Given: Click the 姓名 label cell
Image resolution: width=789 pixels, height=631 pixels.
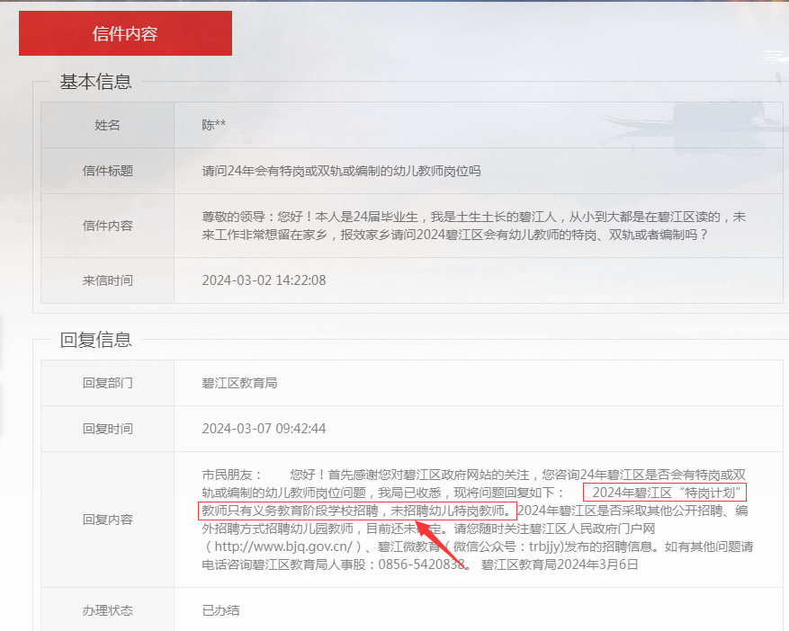Looking at the screenshot, I should (107, 125).
